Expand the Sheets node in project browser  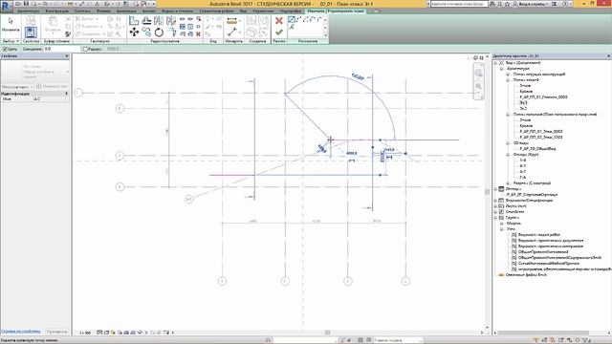coord(495,206)
